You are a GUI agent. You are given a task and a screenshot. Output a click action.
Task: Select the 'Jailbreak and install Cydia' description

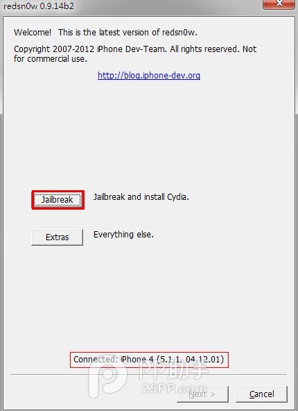click(x=141, y=197)
